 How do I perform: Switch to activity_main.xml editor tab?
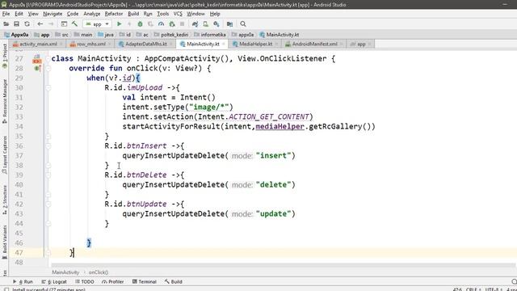pyautogui.click(x=38, y=44)
